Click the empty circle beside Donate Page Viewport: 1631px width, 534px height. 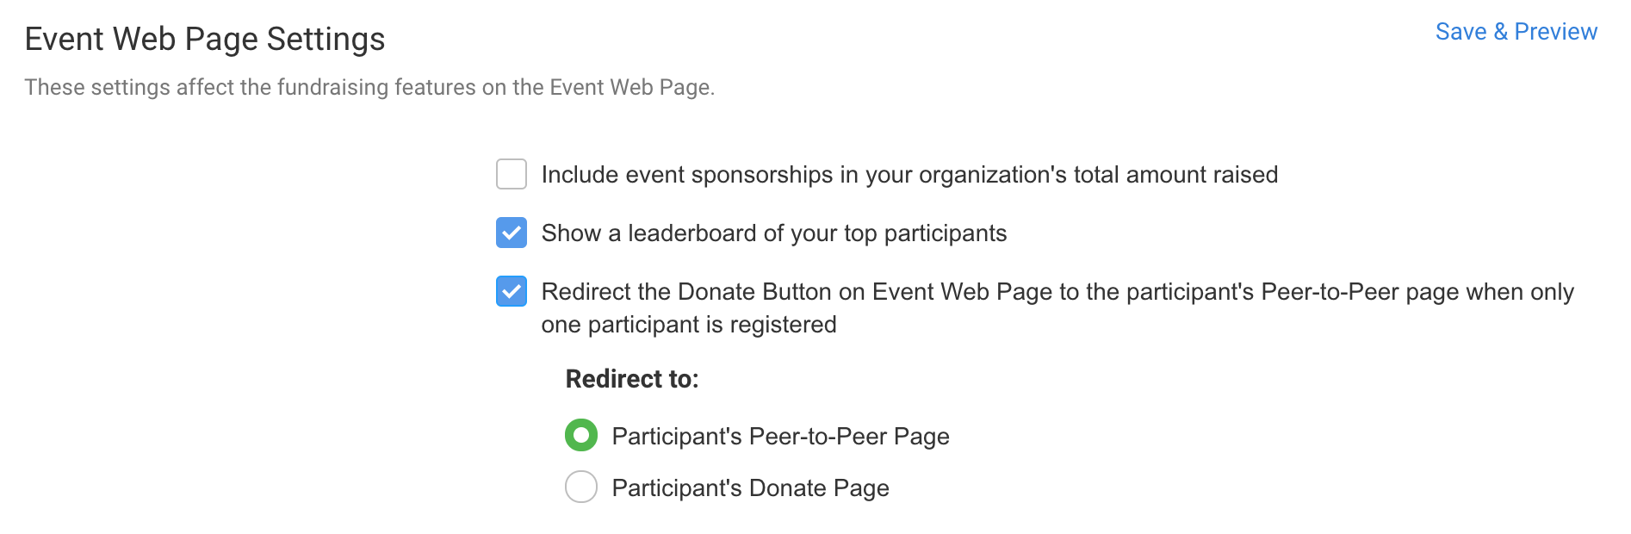pyautogui.click(x=581, y=487)
